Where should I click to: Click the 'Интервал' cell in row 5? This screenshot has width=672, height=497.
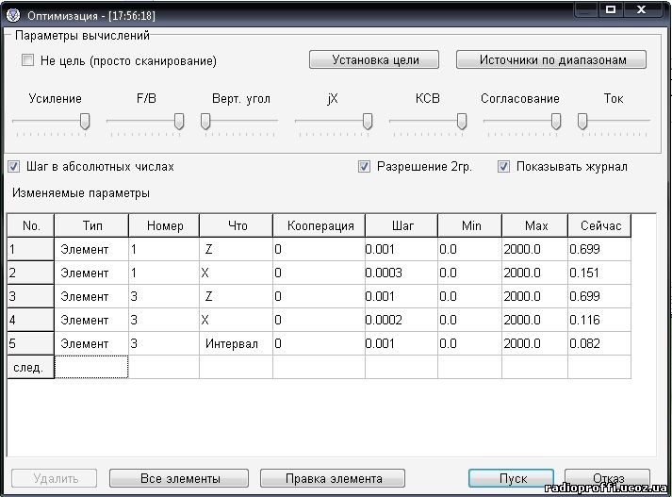point(237,343)
